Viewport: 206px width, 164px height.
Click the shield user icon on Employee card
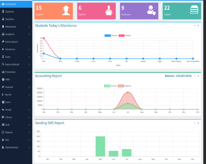(151, 10)
